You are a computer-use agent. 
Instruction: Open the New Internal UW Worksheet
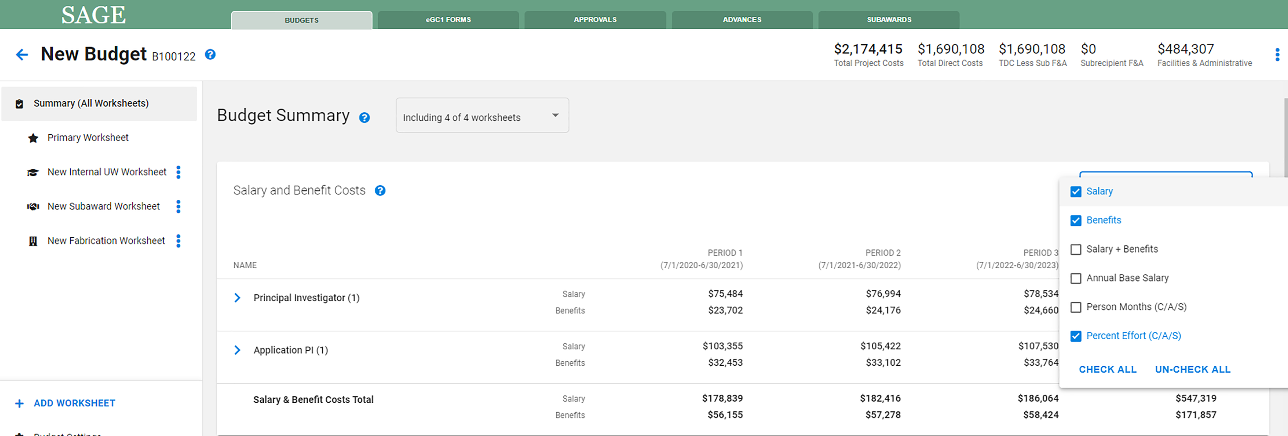point(107,172)
